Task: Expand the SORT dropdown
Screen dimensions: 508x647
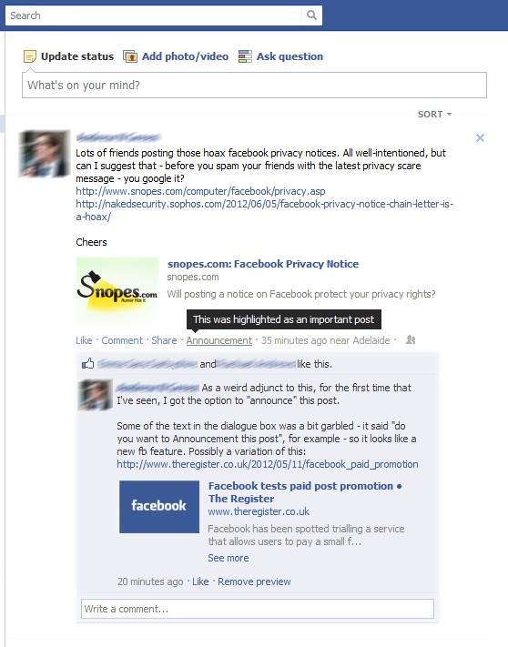Action: [434, 115]
